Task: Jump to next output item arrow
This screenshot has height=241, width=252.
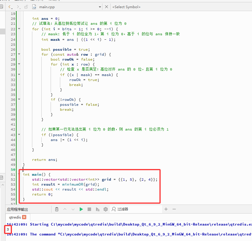Action: pos(73,209)
